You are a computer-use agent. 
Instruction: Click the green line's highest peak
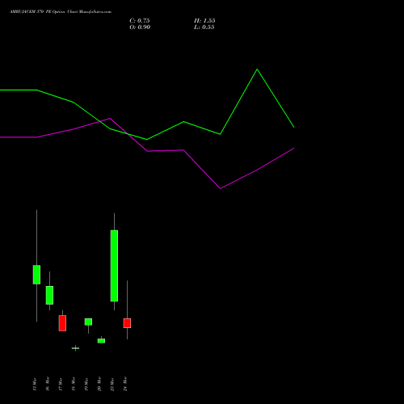pos(257,69)
